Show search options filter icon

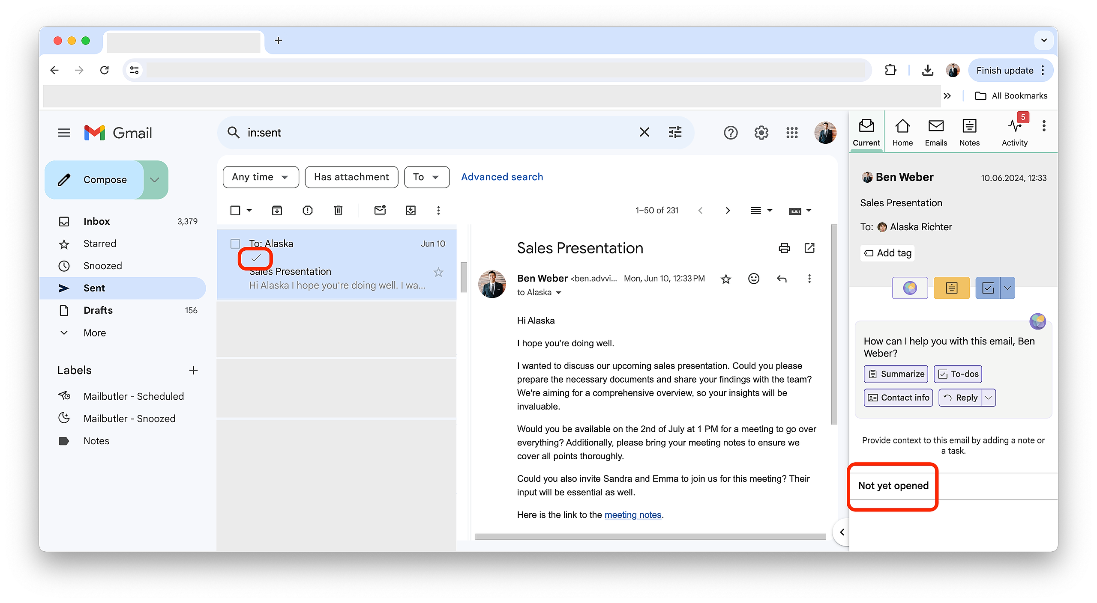pos(675,132)
